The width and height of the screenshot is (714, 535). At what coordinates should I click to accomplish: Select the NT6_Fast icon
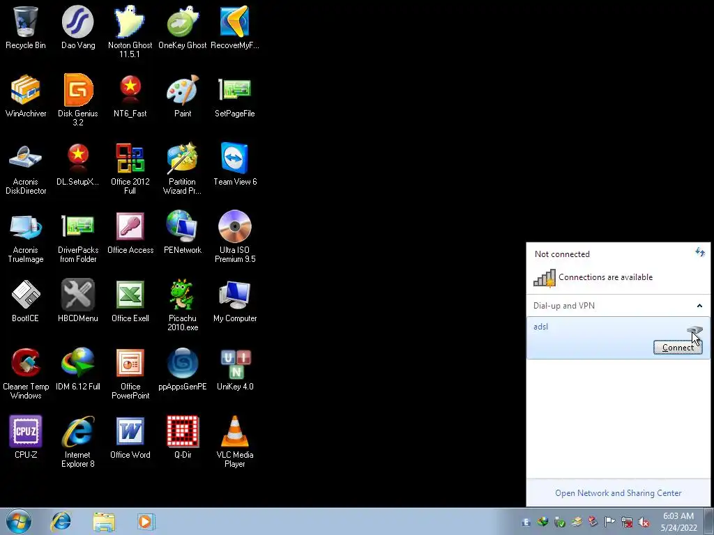point(130,95)
